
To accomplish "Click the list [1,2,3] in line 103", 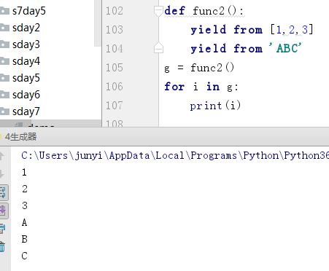I will point(292,30).
